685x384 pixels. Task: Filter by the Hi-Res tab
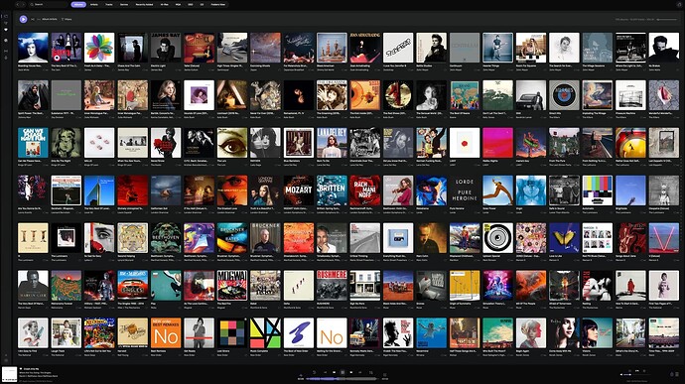tap(164, 4)
